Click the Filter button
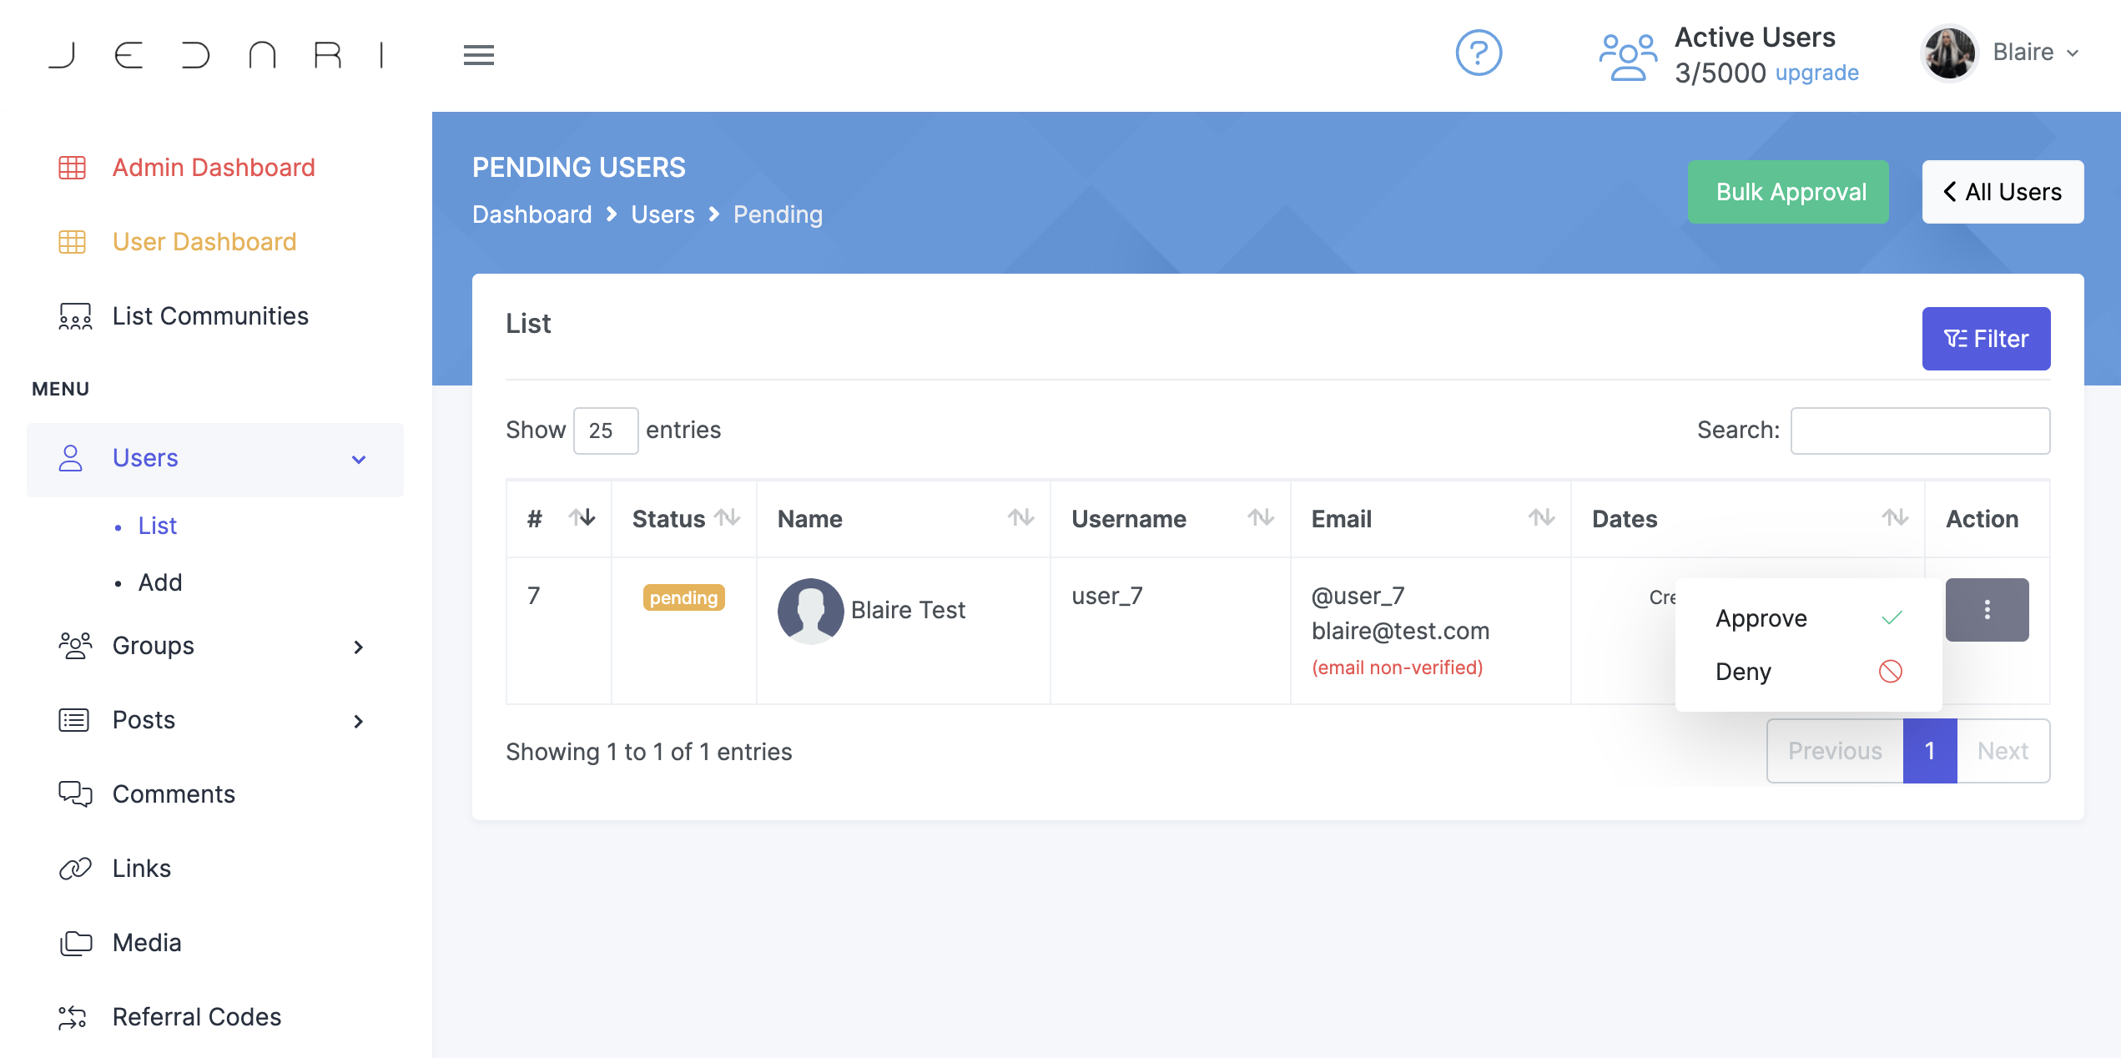 click(x=1986, y=339)
